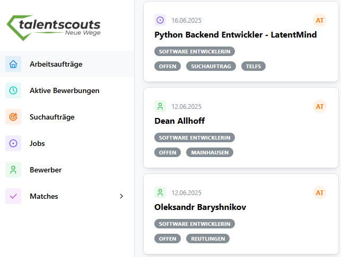Image resolution: width=341 pixels, height=257 pixels.
Task: Open the Aktive Bewerbungen menu item
Action: pos(64,90)
